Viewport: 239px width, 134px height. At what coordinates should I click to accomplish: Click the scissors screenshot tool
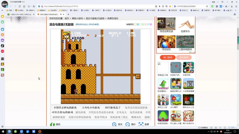pos(226,6)
